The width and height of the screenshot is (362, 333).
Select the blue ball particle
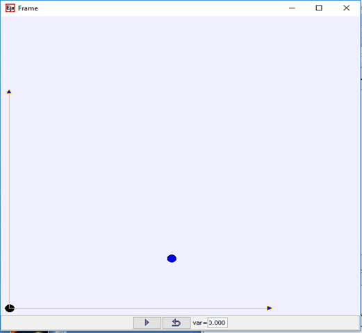click(172, 259)
